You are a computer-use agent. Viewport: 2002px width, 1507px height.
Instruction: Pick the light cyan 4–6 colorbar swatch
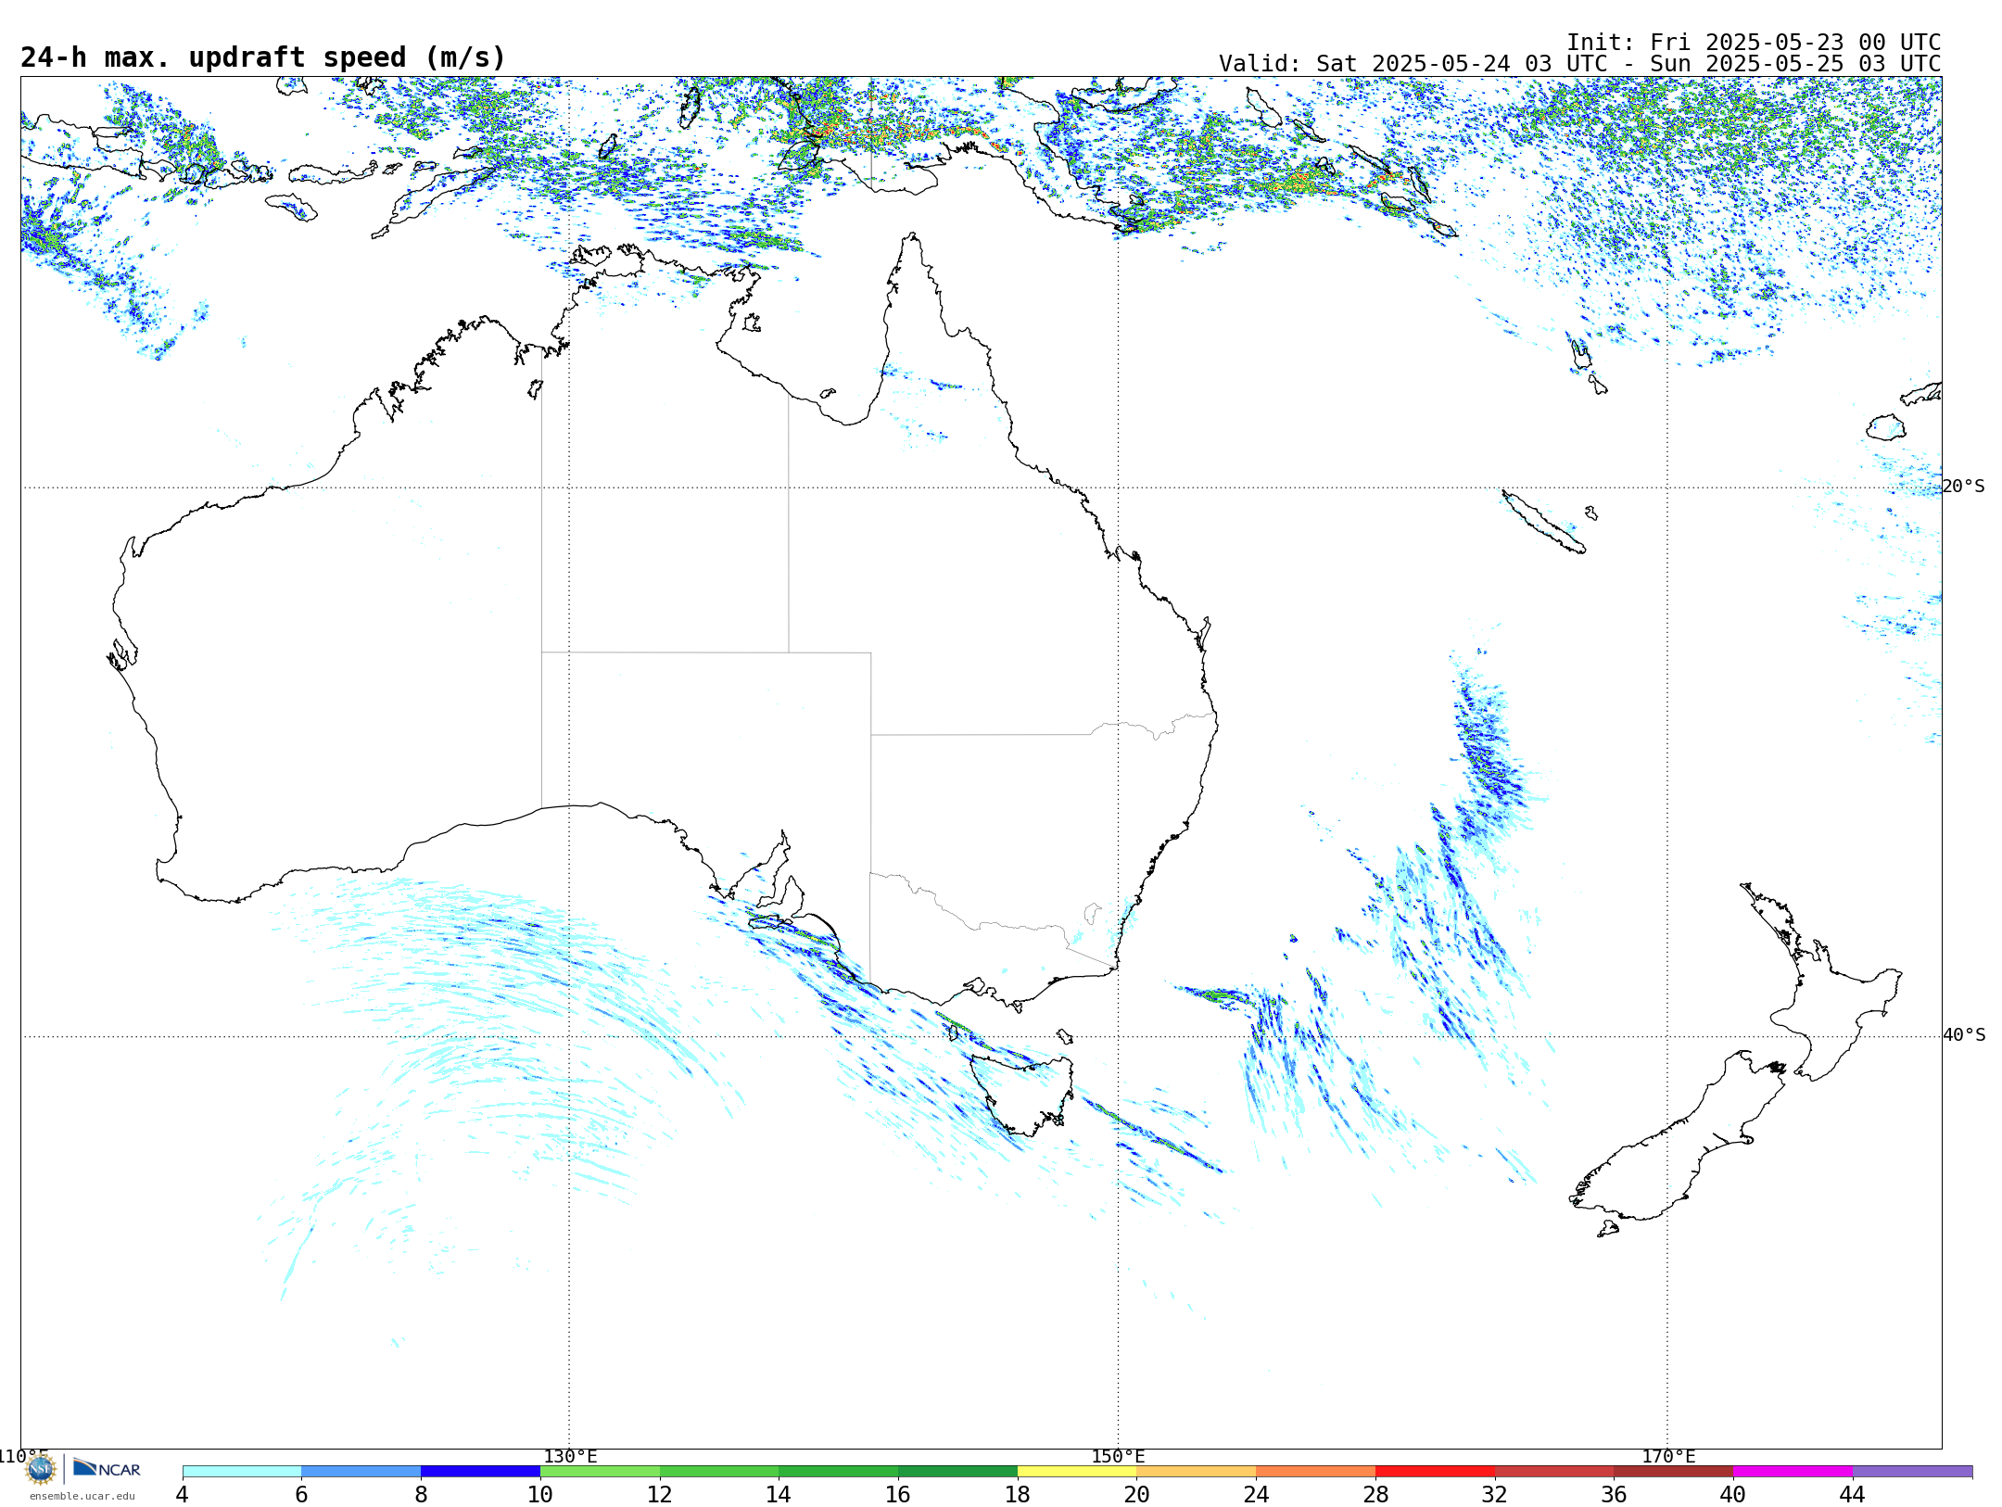pyautogui.click(x=242, y=1472)
